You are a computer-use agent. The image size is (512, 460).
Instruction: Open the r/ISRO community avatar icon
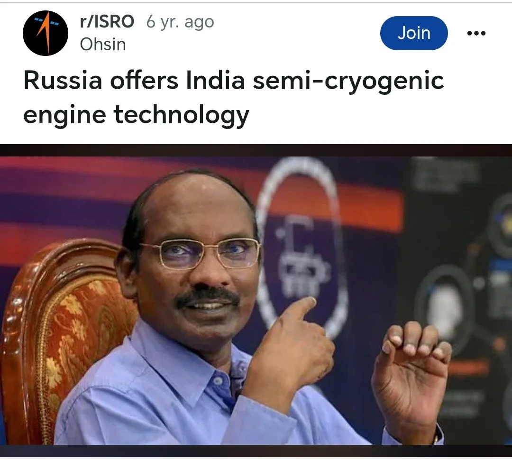pos(46,33)
